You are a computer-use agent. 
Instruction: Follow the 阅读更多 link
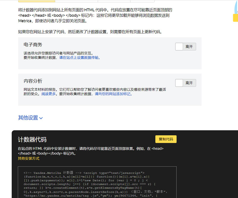point(48,94)
